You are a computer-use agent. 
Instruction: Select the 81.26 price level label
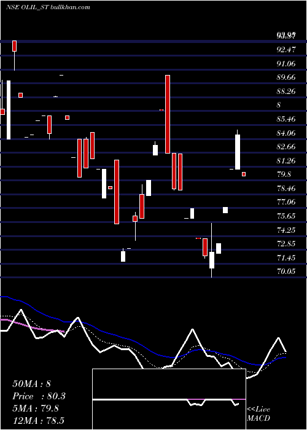(x=286, y=161)
